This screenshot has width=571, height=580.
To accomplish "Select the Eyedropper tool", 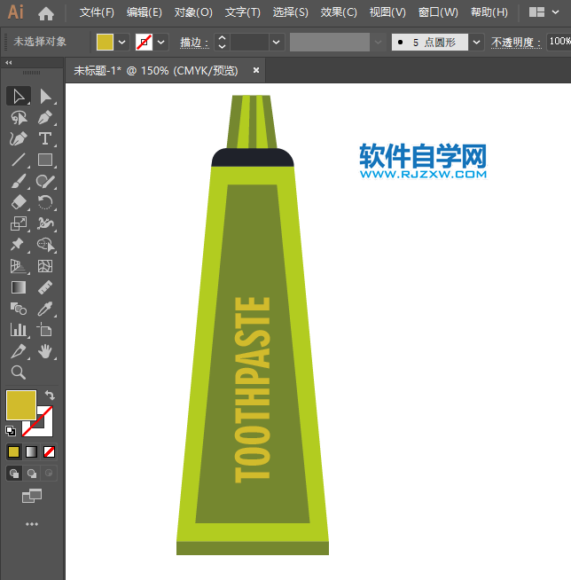I will (x=45, y=309).
